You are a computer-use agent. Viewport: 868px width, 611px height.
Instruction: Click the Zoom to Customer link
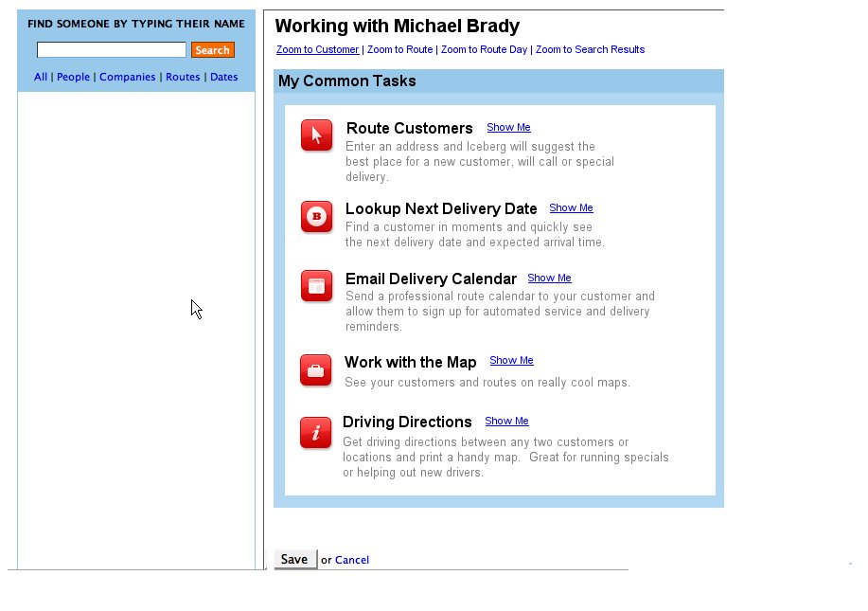(317, 50)
